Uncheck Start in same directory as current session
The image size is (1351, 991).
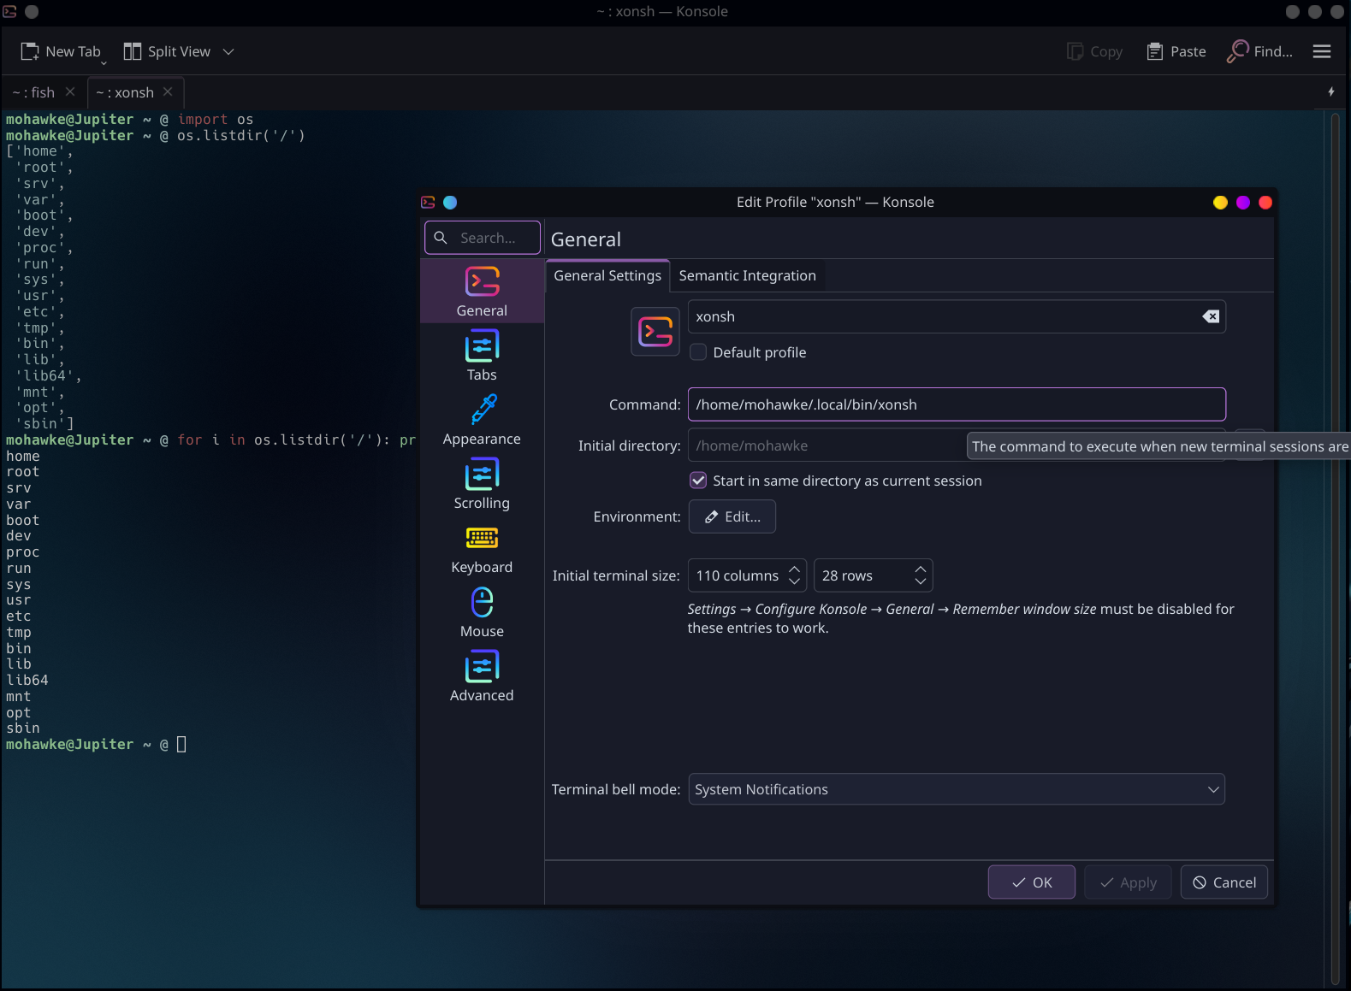[x=698, y=481]
